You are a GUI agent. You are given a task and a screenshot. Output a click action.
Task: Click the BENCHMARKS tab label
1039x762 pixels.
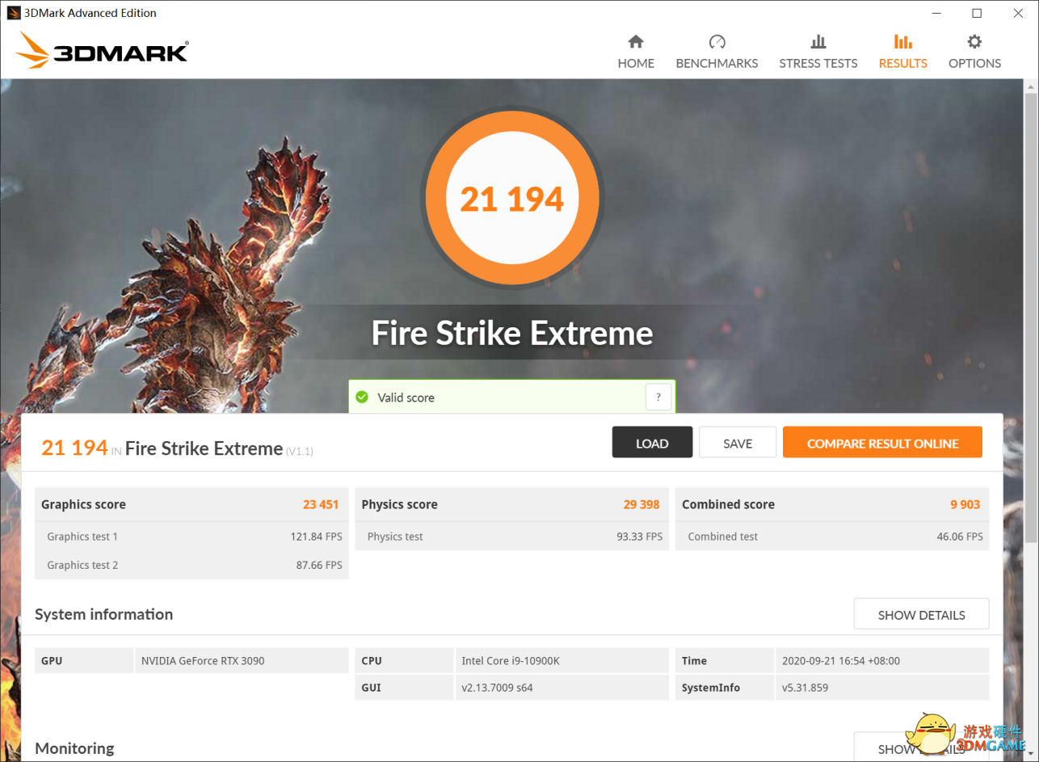pos(717,63)
